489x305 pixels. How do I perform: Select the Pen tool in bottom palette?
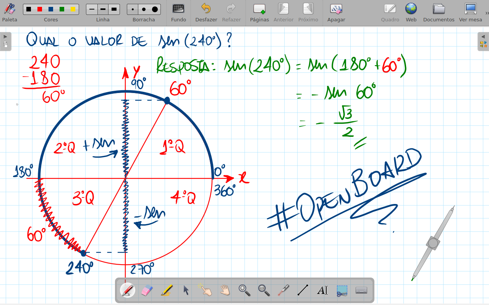[x=128, y=291]
